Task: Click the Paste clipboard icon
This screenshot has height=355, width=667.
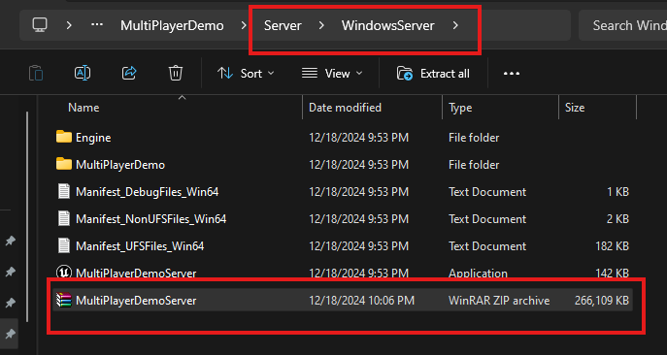Action: [x=36, y=74]
